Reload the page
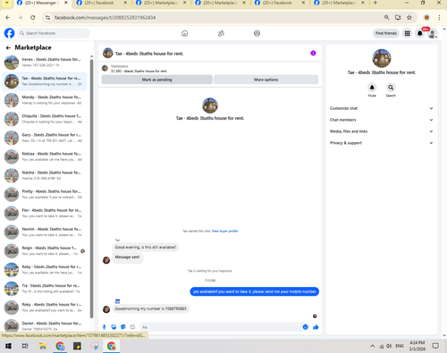 tap(33, 18)
